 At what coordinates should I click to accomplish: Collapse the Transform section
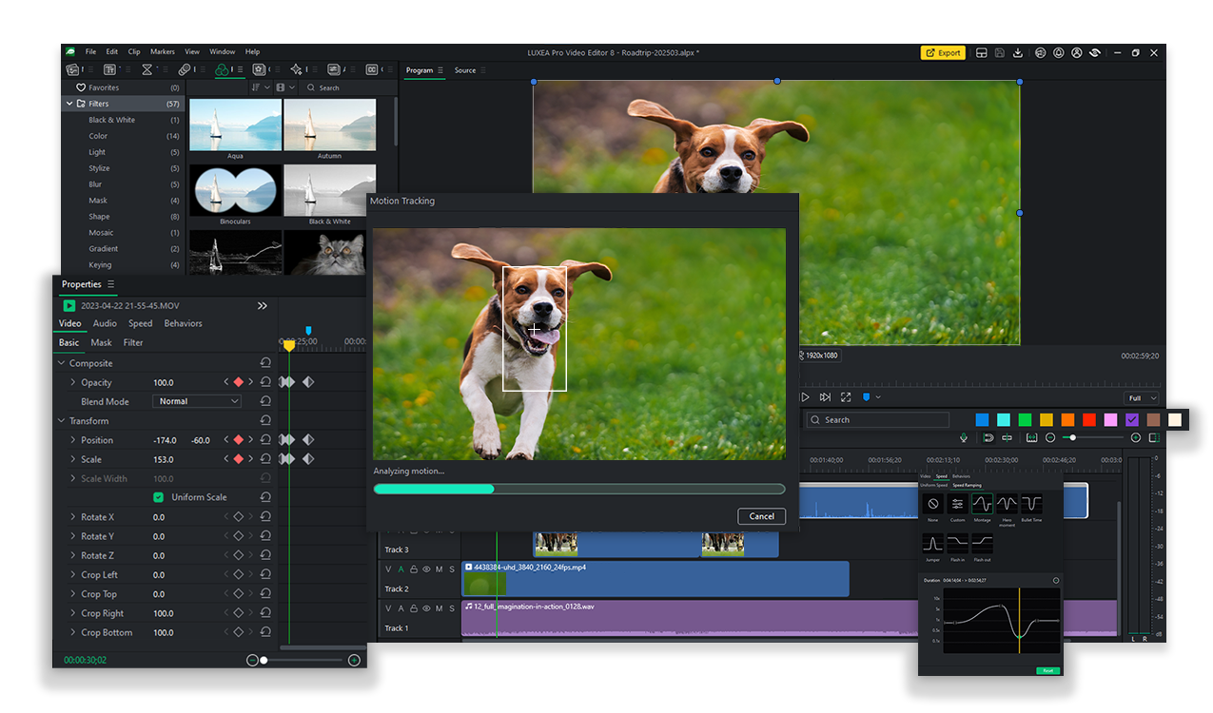coord(62,421)
